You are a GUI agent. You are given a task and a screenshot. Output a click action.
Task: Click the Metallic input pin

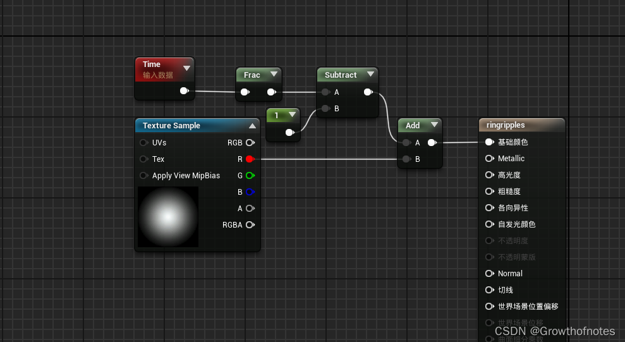490,158
